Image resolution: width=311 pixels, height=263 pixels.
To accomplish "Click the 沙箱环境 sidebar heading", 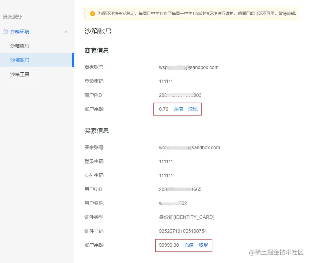I will click(20, 32).
